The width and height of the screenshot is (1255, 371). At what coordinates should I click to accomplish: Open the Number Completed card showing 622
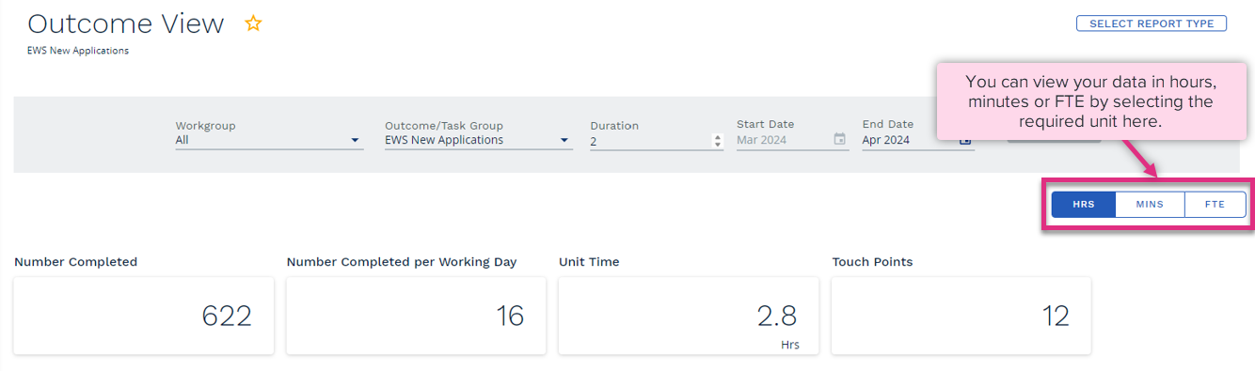click(144, 316)
